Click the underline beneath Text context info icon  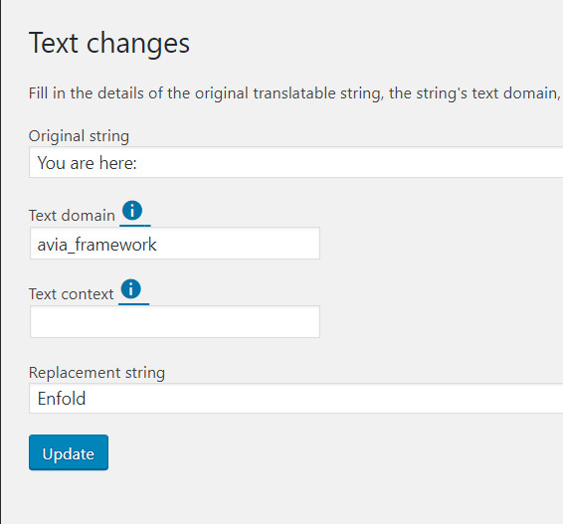coord(134,304)
